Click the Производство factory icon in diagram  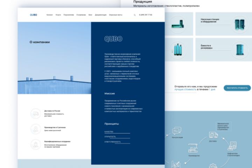(193, 148)
